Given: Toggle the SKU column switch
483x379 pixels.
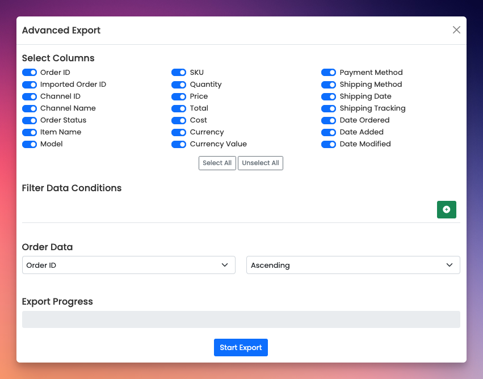Looking at the screenshot, I should [179, 73].
